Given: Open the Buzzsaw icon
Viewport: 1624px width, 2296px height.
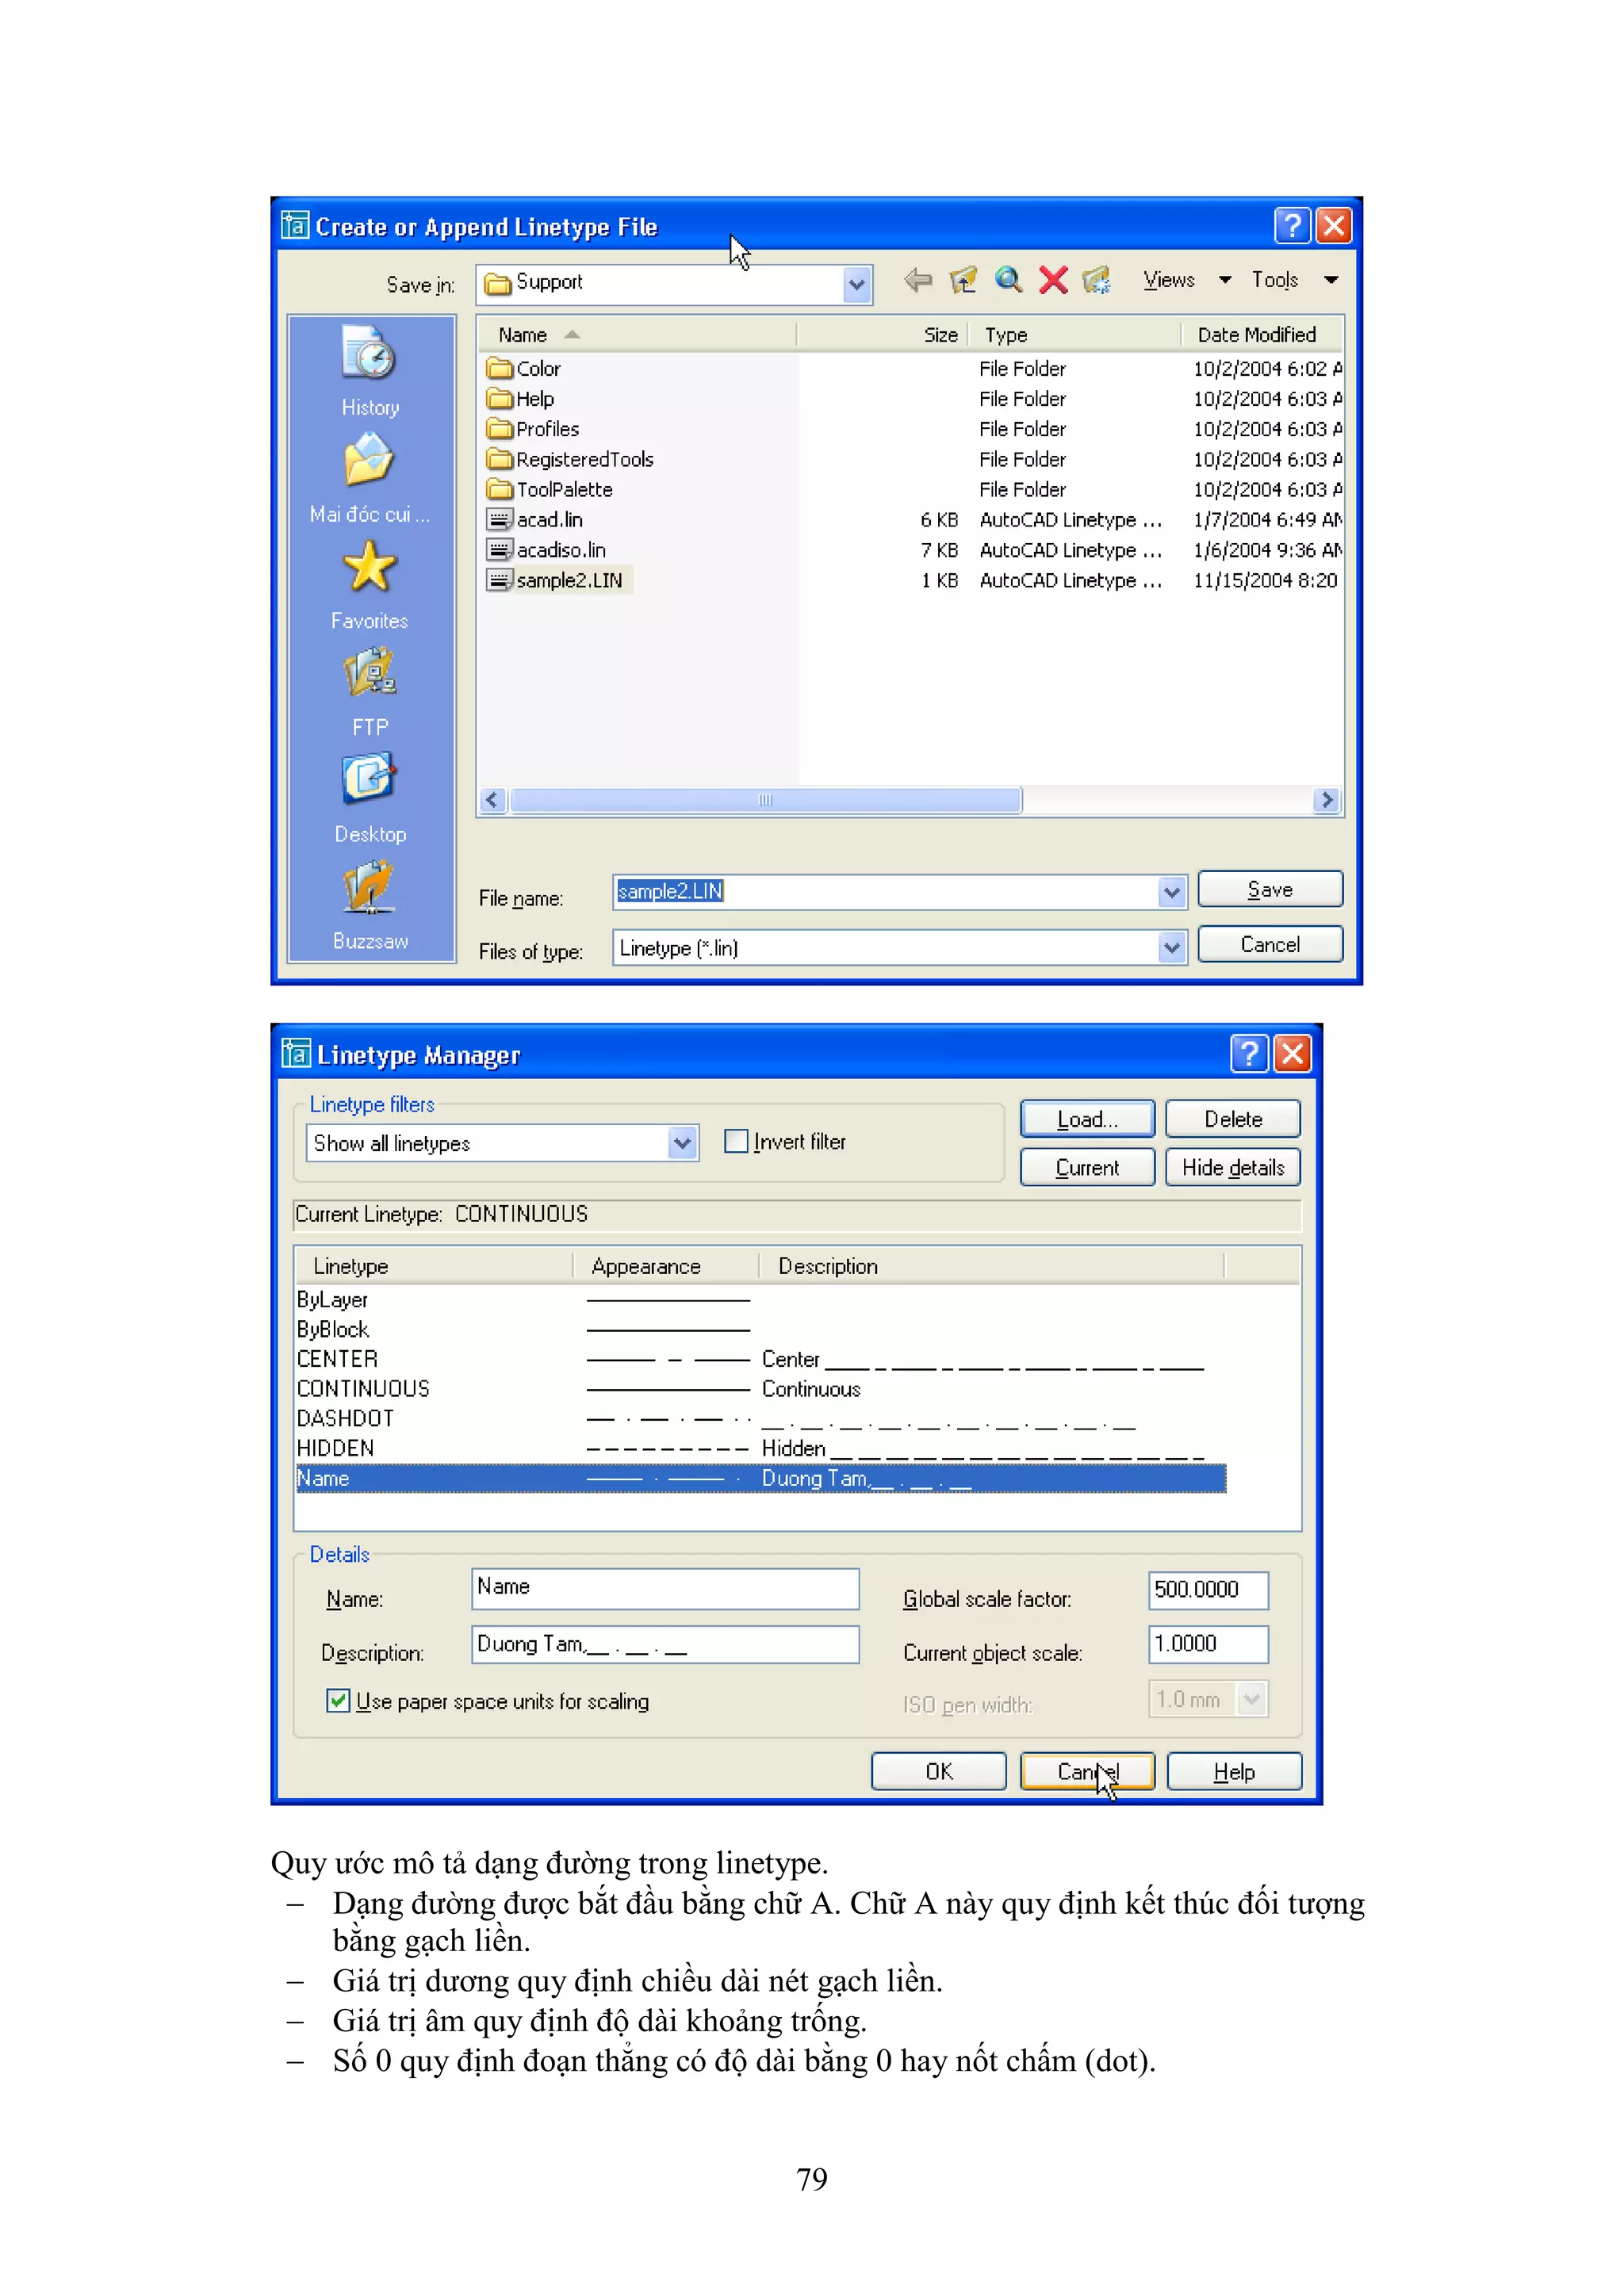Looking at the screenshot, I should [369, 887].
